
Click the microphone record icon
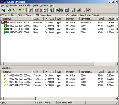(x=31, y=10)
